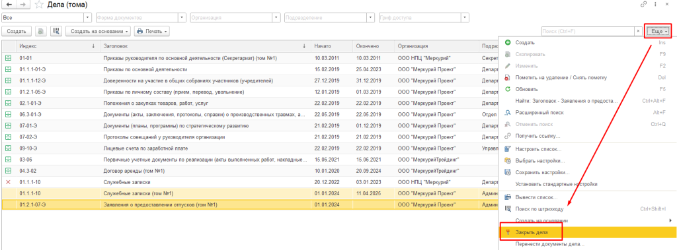Open the Организация filter dropdown arrow
Image resolution: width=677 pixels, height=250 pixels.
pyautogui.click(x=276, y=18)
